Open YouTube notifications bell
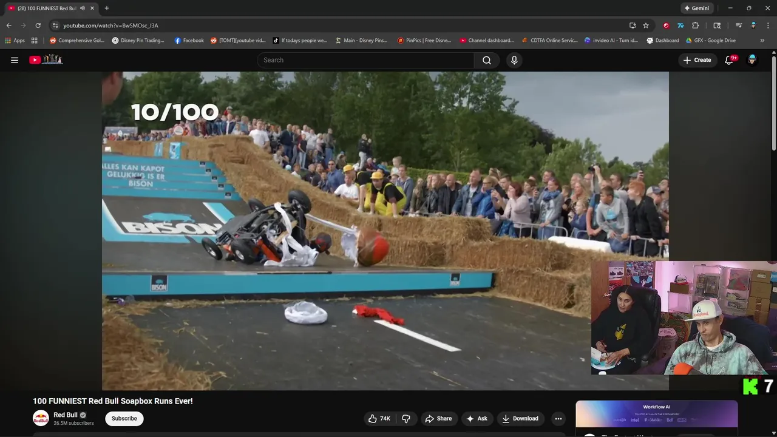Image resolution: width=777 pixels, height=437 pixels. coord(730,60)
